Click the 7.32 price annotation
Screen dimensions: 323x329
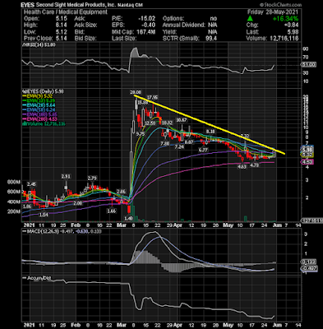pos(245,136)
